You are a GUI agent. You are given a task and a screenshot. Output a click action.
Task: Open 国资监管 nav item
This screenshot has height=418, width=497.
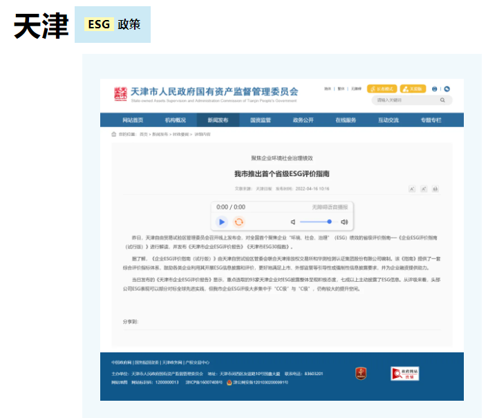[261, 120]
